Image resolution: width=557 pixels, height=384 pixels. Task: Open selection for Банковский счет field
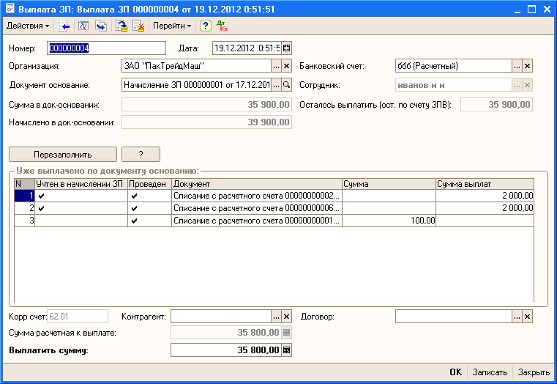coord(517,66)
